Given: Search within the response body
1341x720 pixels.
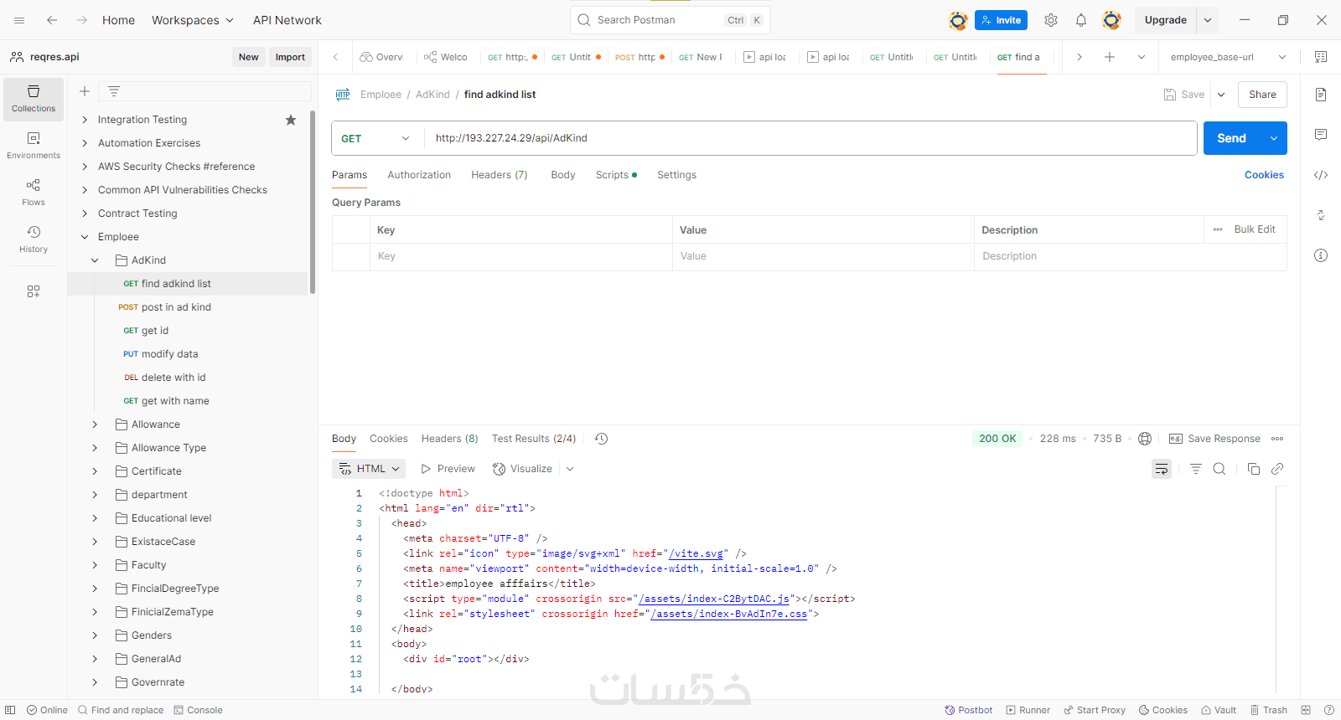Looking at the screenshot, I should (1219, 469).
